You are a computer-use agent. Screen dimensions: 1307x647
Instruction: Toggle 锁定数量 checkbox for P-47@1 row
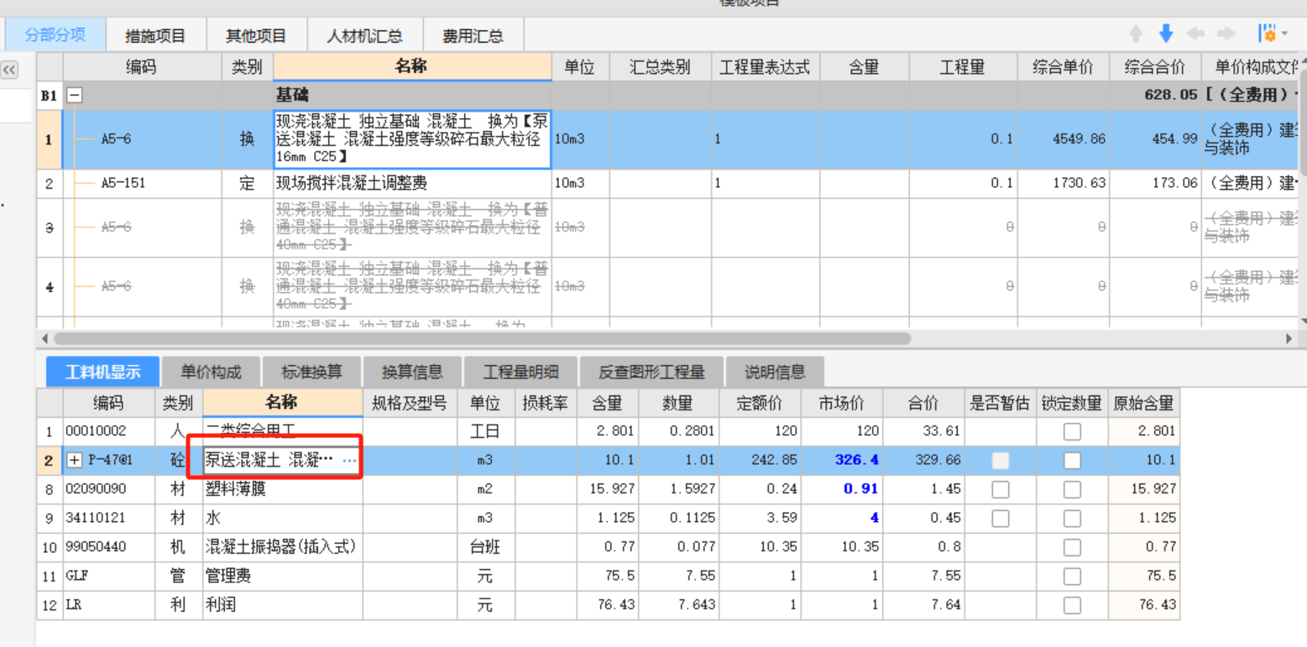1072,461
